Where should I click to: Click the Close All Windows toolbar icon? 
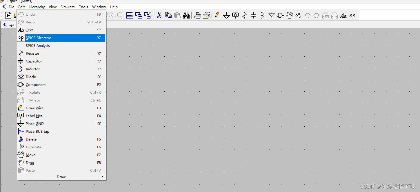coord(148,15)
